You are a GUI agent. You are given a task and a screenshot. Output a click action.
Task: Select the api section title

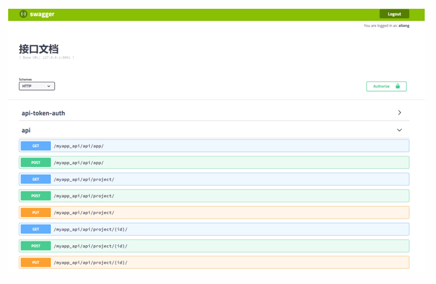tap(26, 130)
